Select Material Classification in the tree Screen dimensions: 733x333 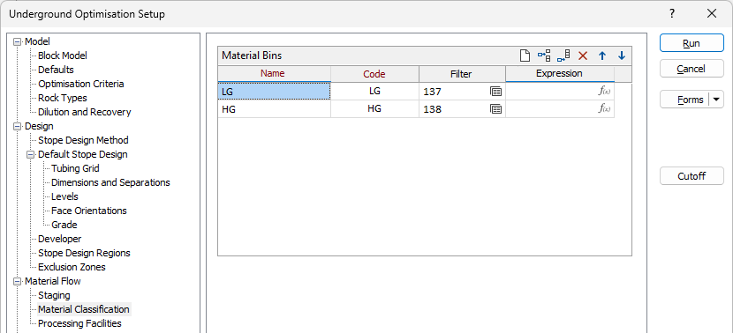click(83, 309)
